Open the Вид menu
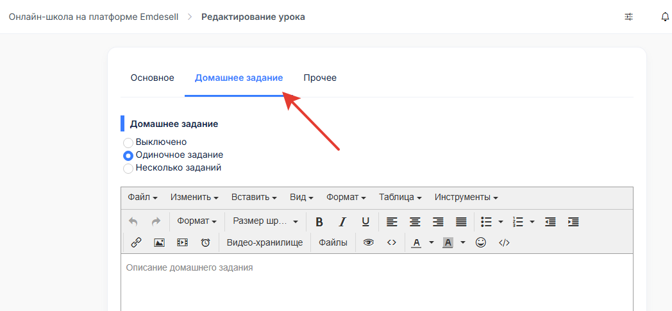This screenshot has height=311, width=672. (x=302, y=198)
